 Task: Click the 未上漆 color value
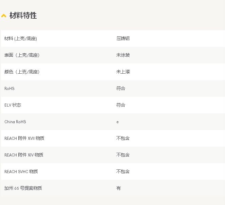tap(123, 72)
